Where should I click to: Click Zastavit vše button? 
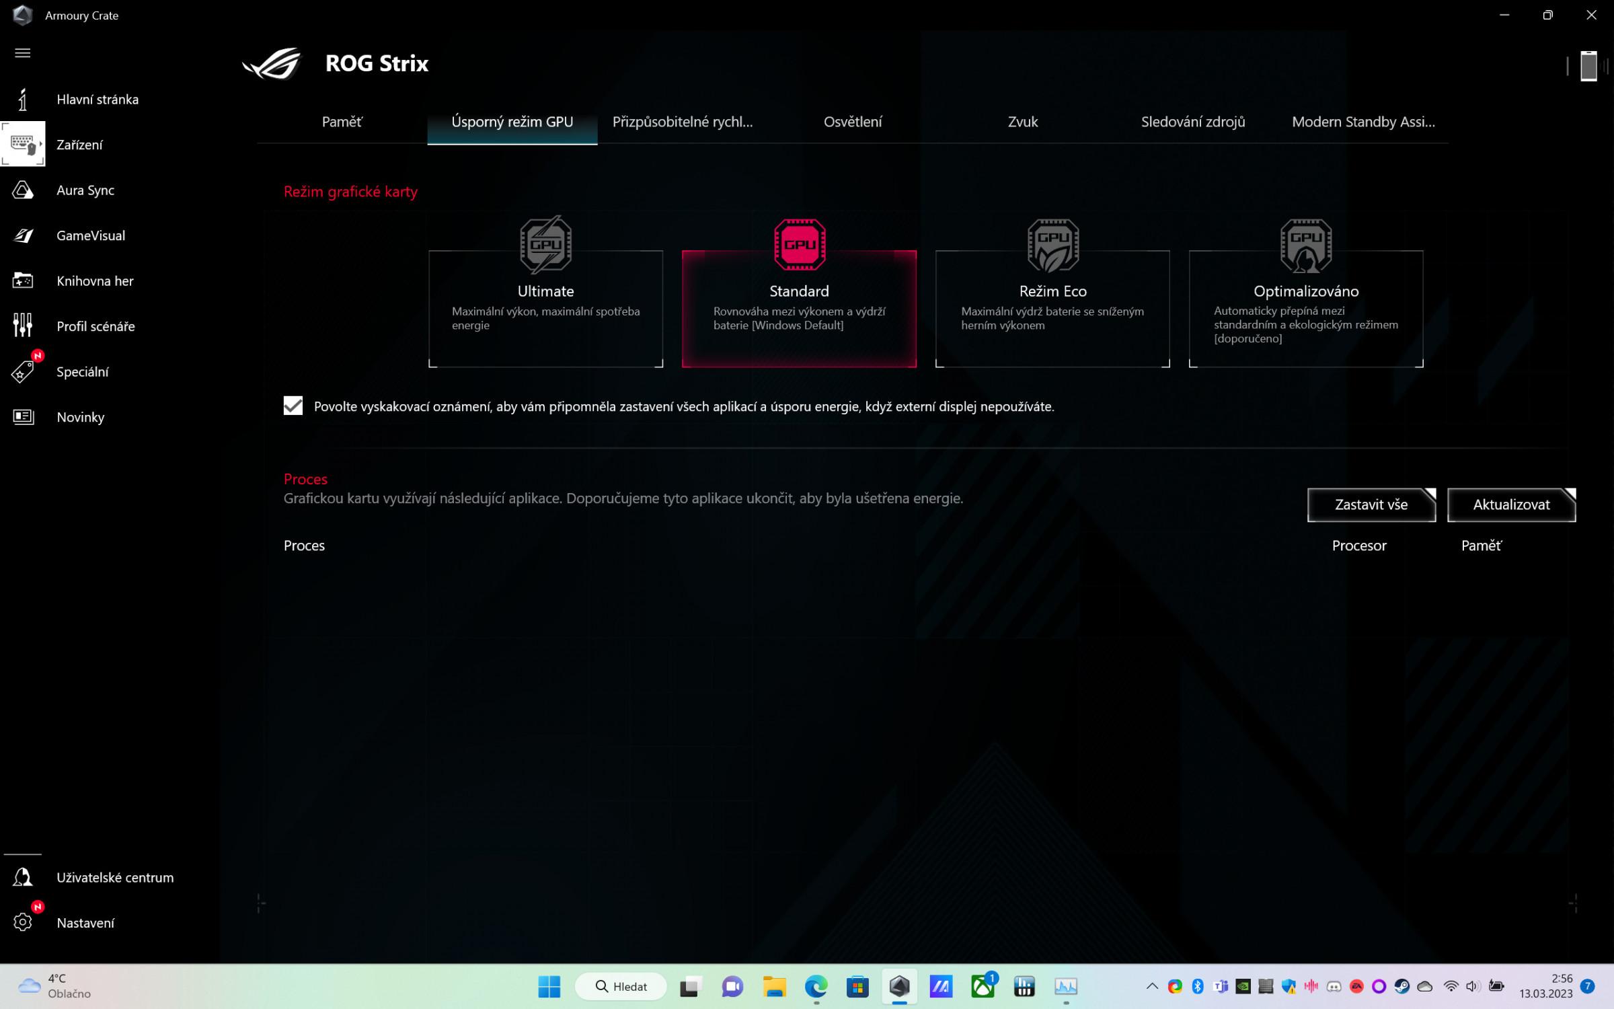click(x=1371, y=504)
